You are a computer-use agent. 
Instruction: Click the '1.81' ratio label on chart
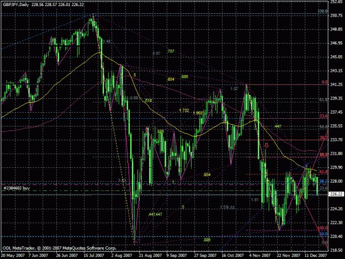[255, 199]
